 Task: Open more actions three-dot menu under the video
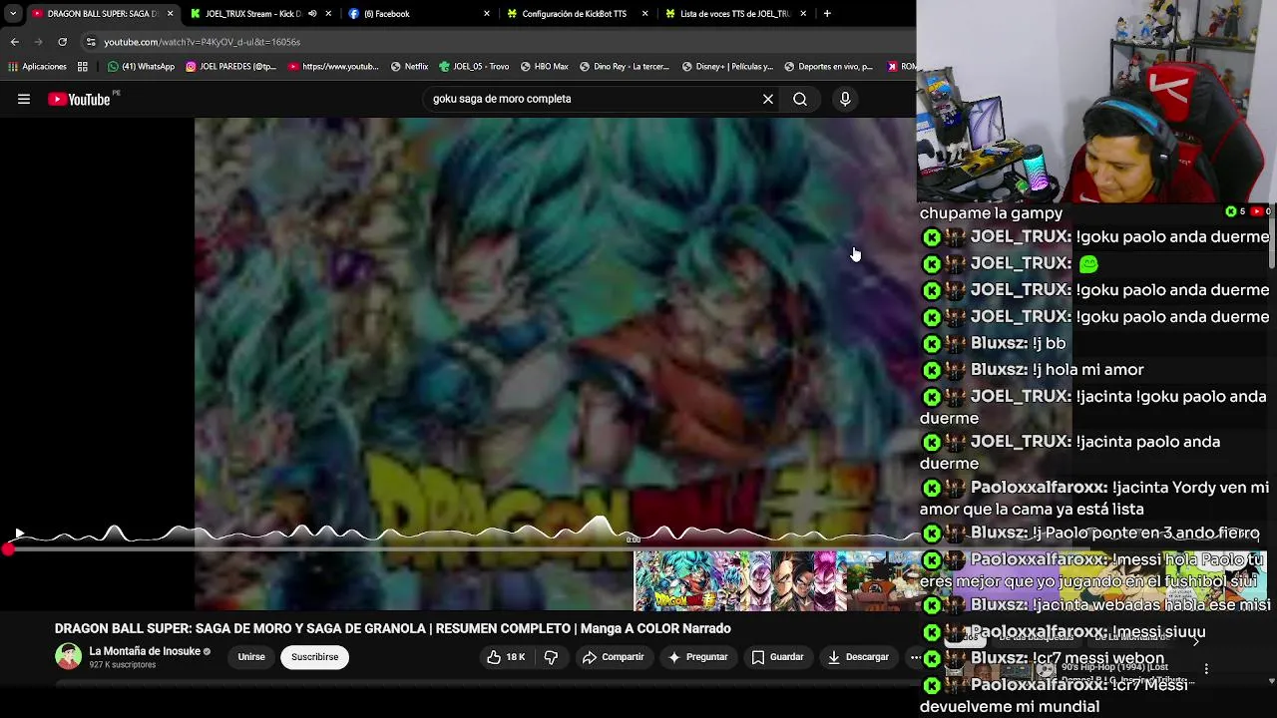tap(914, 657)
